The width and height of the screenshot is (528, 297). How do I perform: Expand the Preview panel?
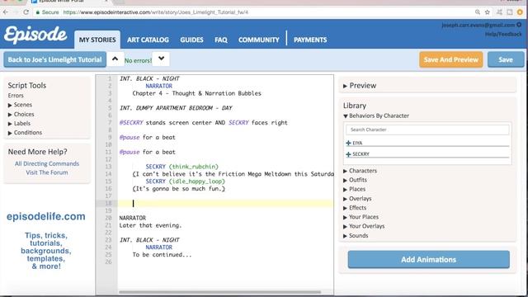360,86
